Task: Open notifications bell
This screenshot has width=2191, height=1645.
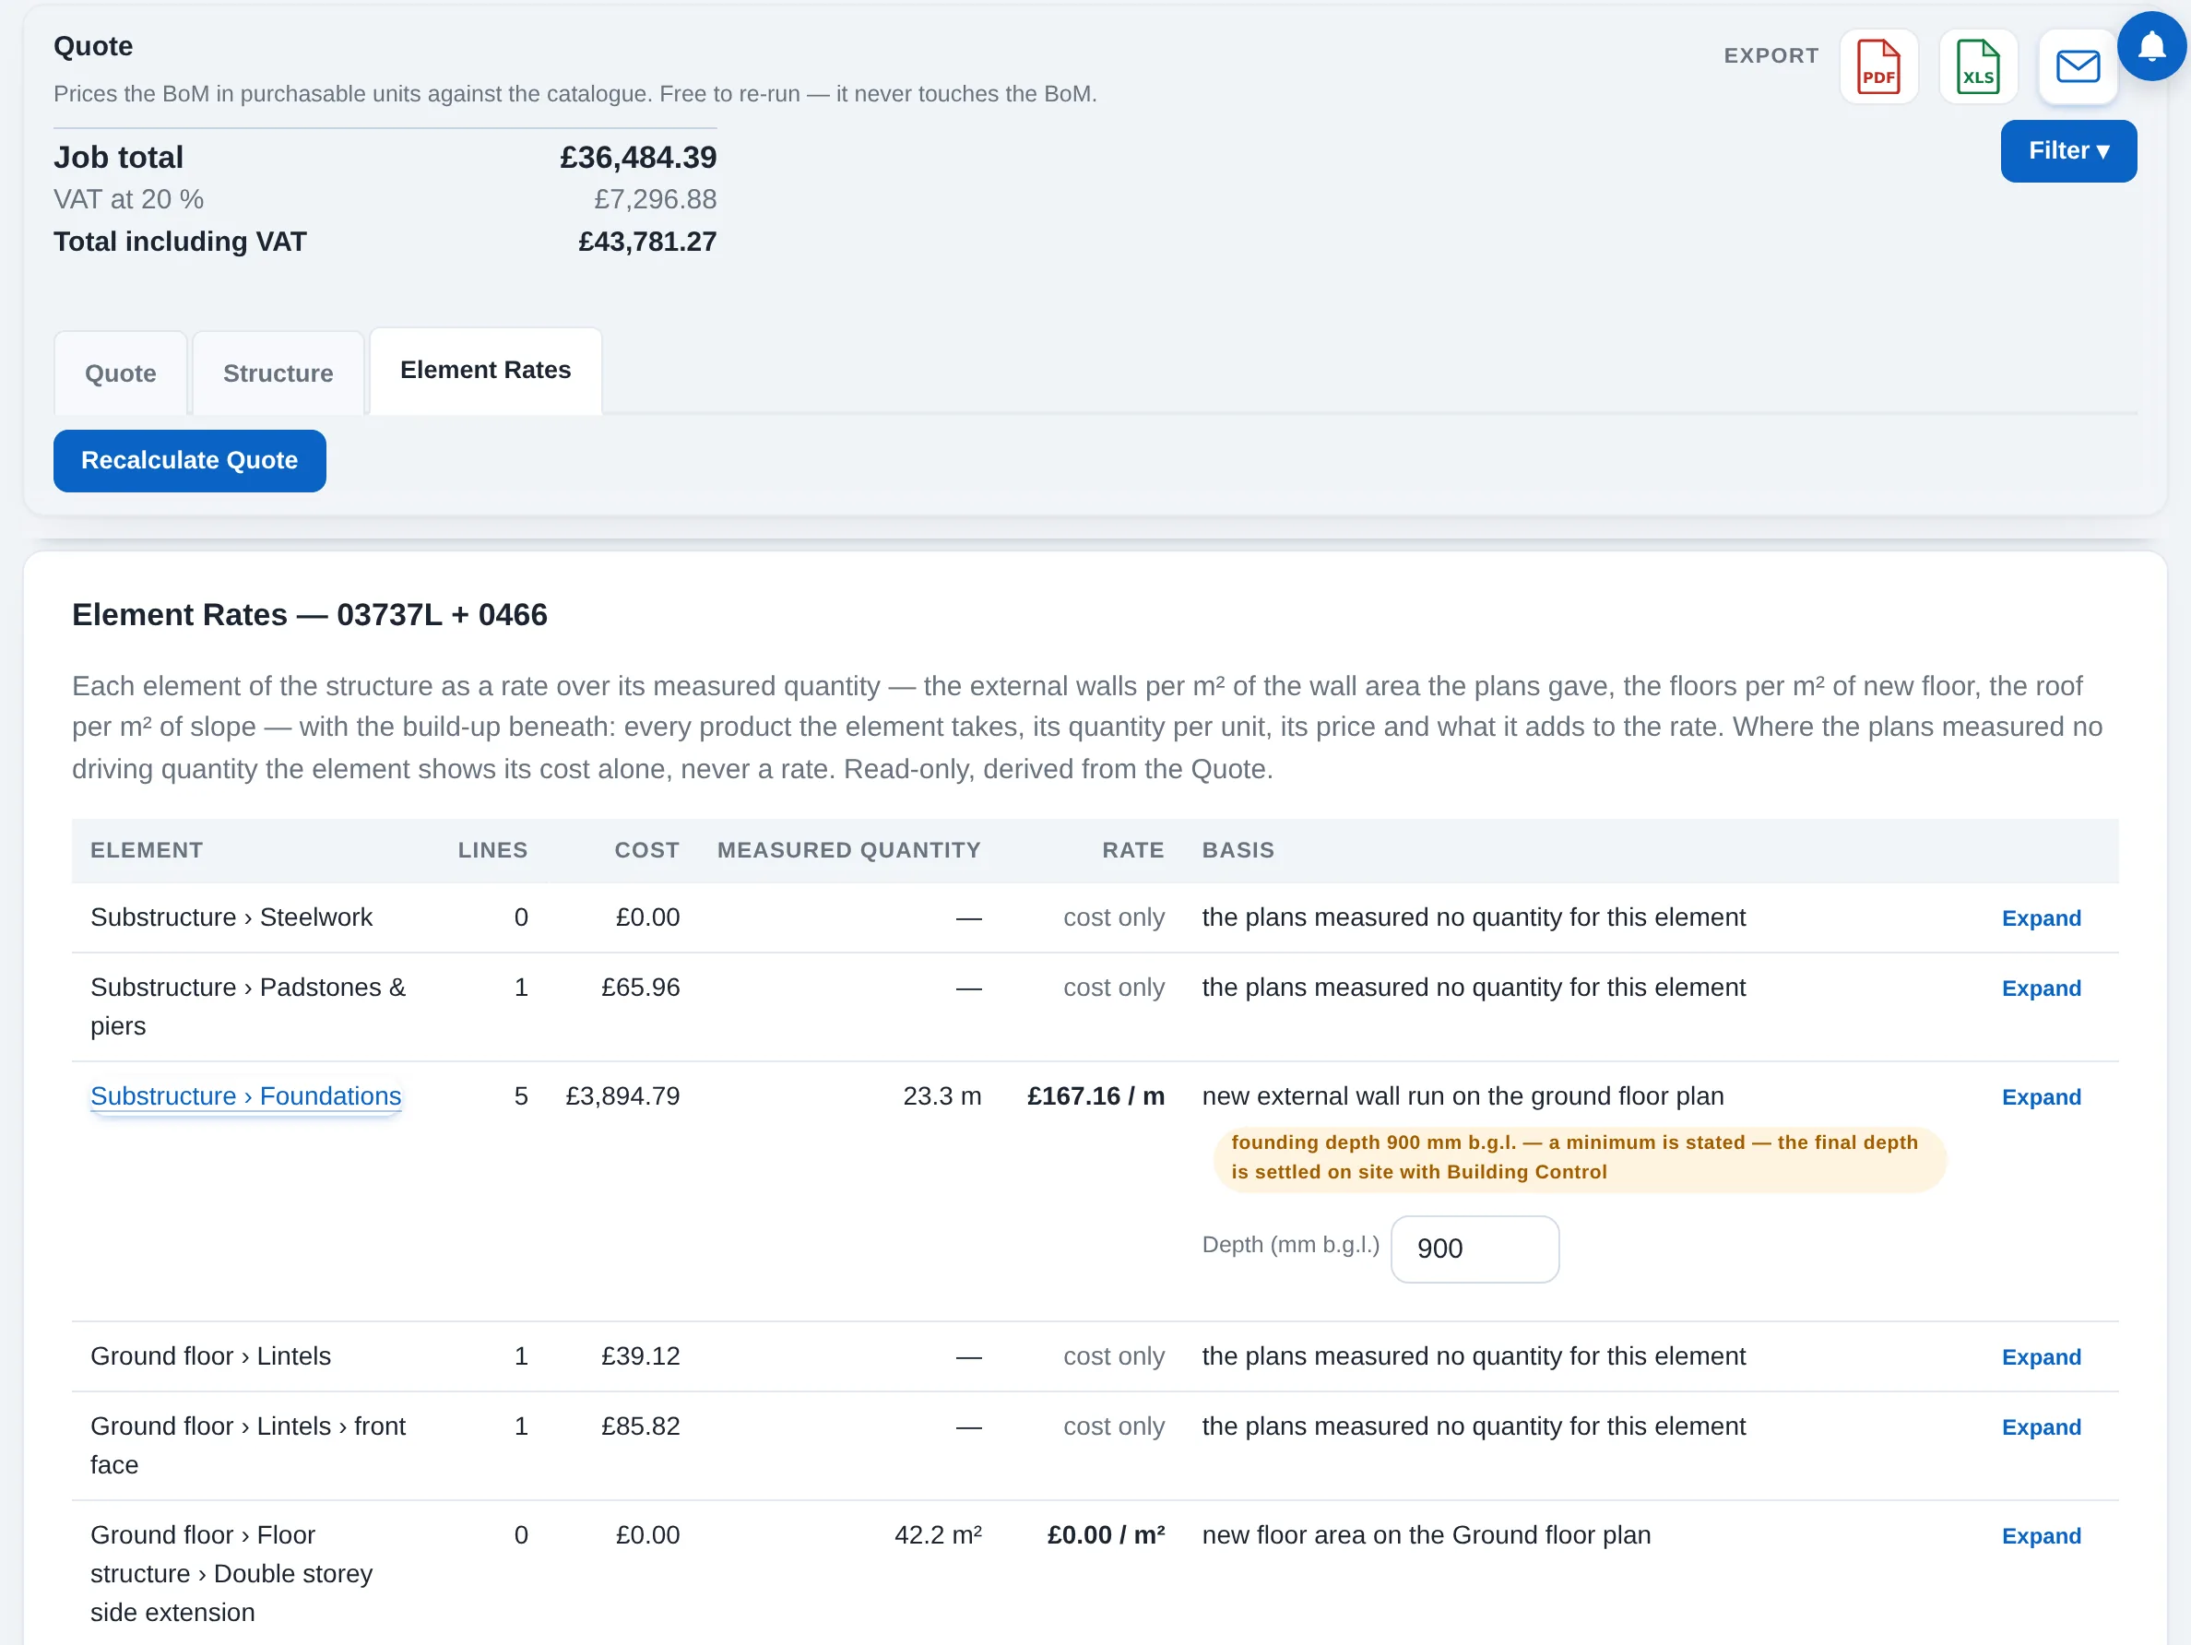Action: pos(2151,45)
